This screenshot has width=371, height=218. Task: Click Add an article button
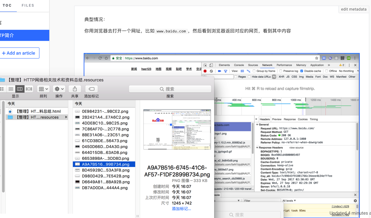19,53
